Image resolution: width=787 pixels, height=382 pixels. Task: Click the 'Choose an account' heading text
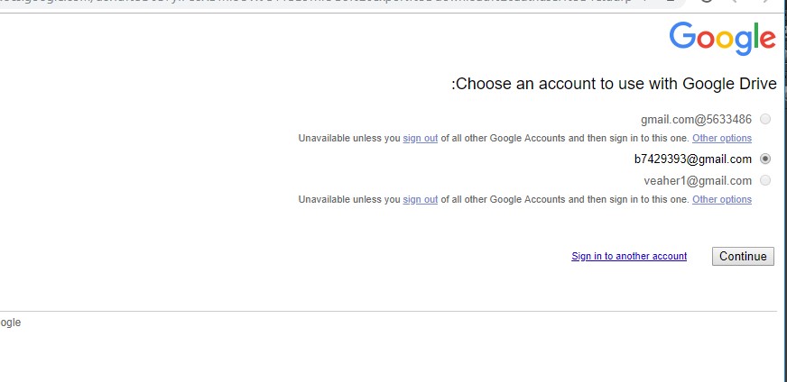pos(614,85)
